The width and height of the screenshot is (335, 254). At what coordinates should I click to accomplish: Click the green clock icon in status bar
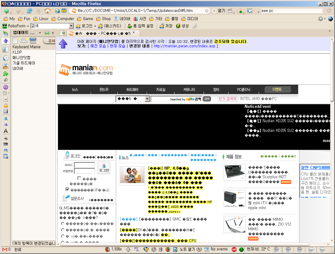241,249
